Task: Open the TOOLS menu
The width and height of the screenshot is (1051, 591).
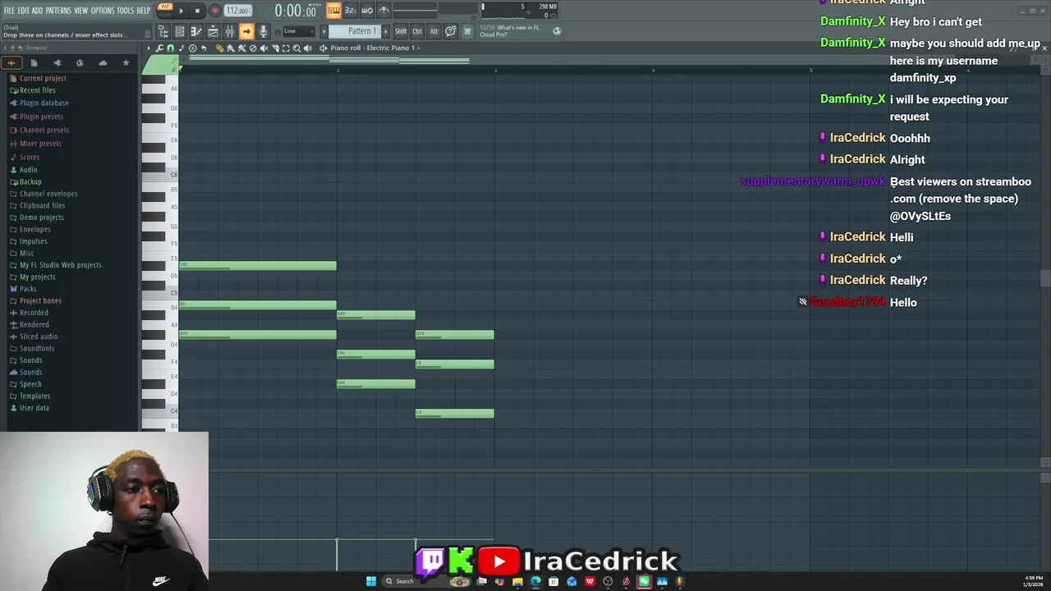Action: coord(125,11)
